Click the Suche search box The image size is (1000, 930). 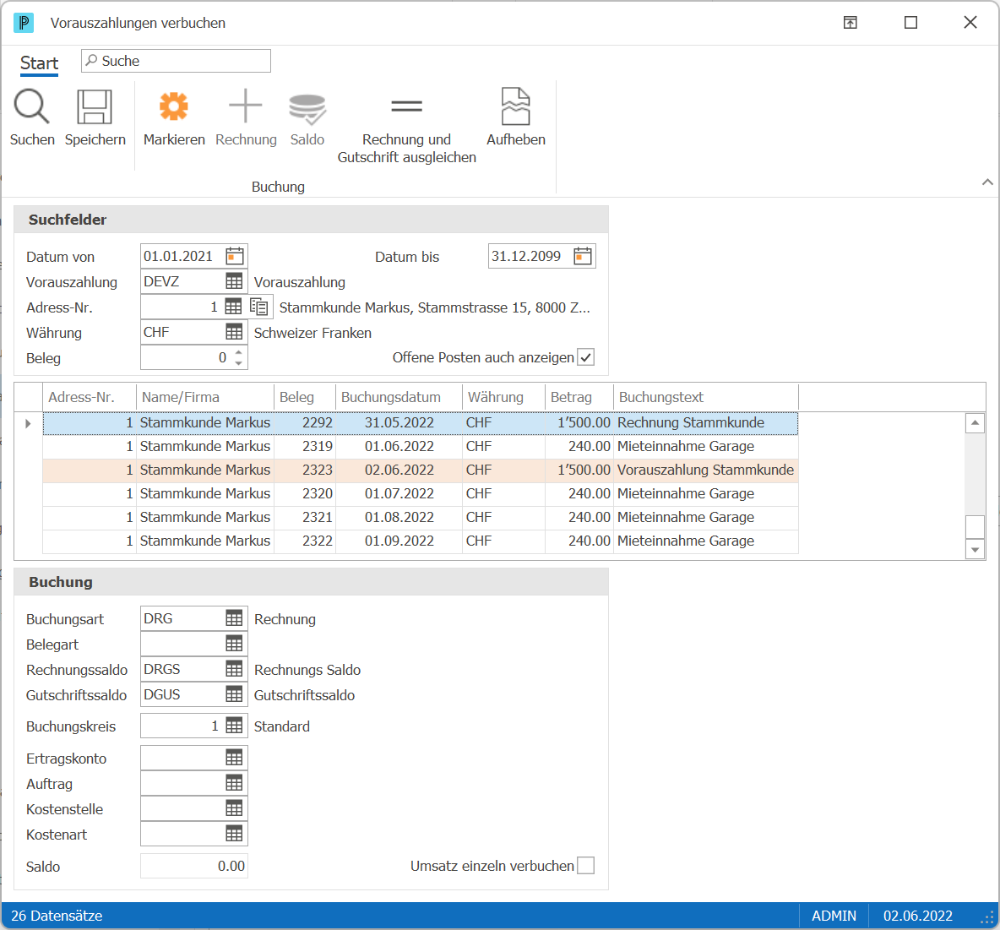[176, 61]
